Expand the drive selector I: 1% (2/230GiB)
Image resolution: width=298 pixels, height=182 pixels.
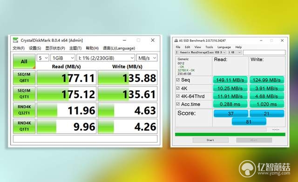click(106, 58)
